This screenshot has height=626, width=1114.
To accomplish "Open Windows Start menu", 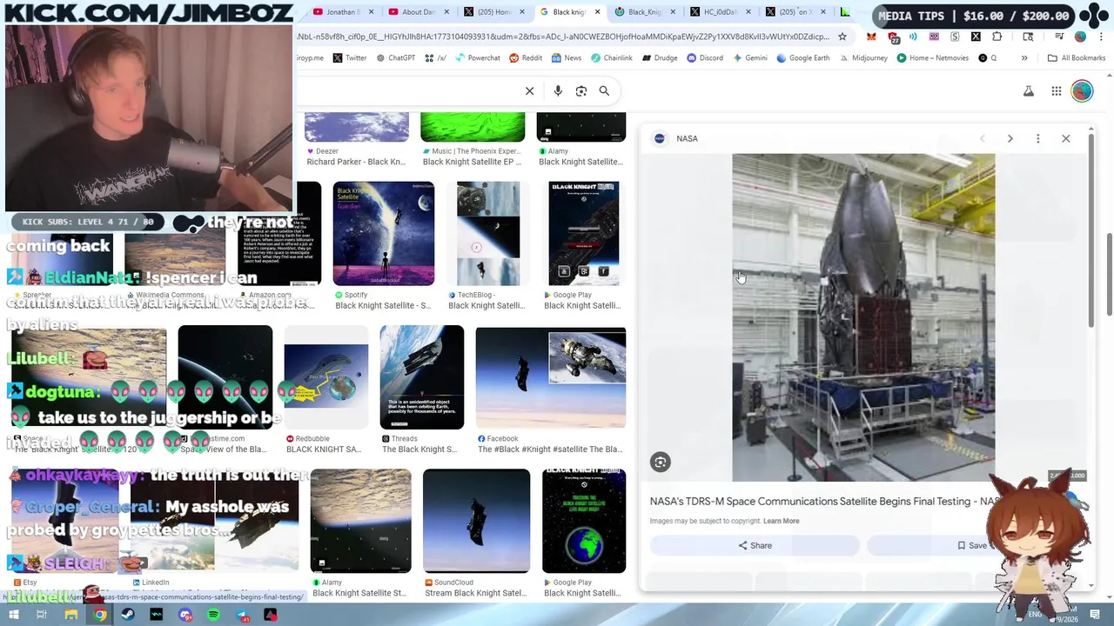I will click(14, 615).
